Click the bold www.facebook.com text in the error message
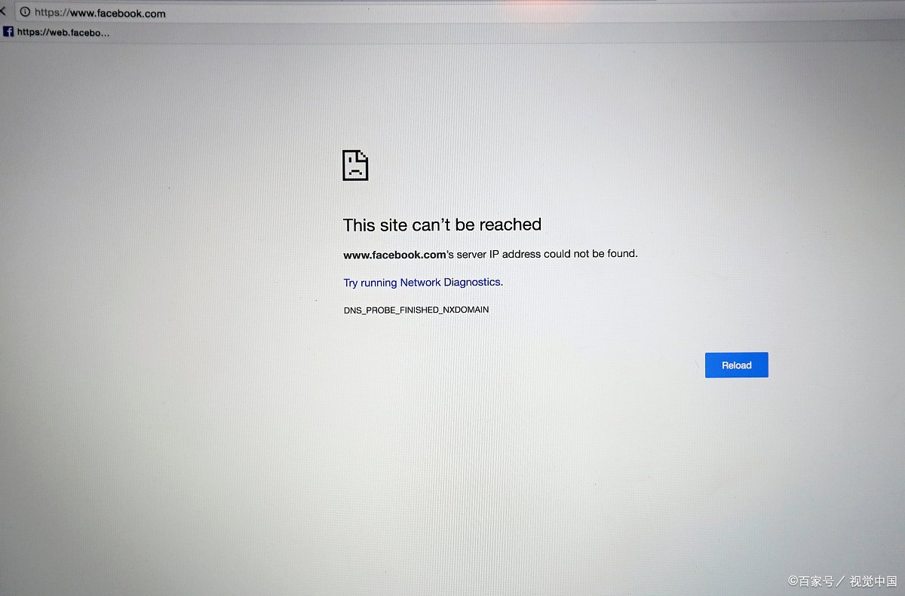This screenshot has height=596, width=905. click(x=394, y=255)
